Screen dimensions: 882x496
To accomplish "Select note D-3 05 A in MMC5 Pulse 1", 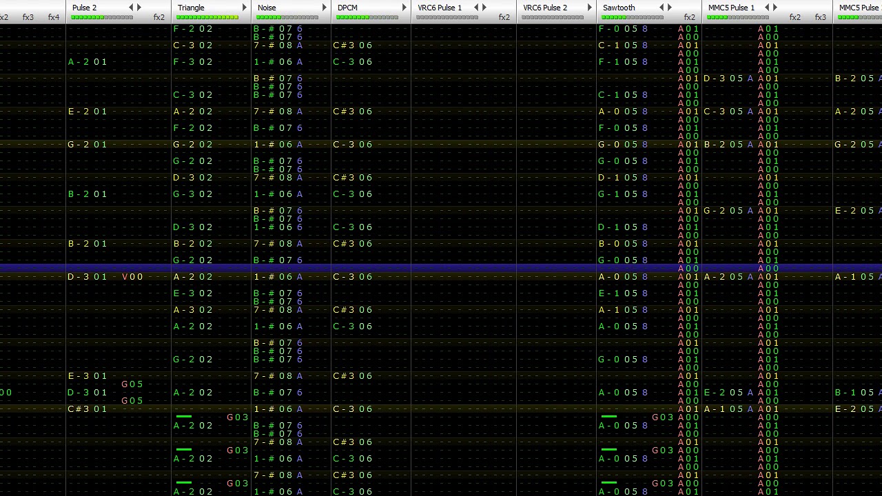I will (x=728, y=79).
